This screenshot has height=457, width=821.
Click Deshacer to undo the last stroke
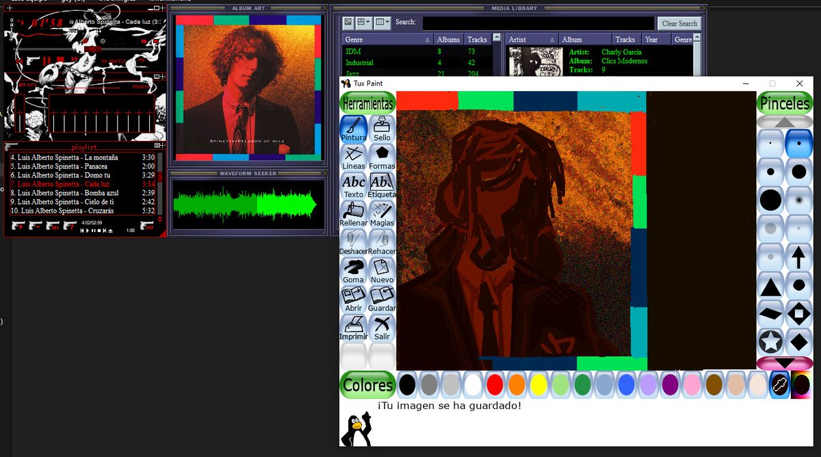[x=354, y=242]
